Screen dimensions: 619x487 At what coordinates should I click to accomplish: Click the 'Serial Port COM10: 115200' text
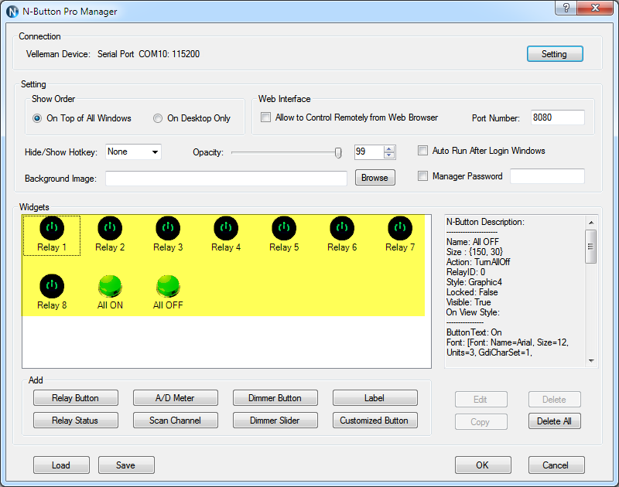pyautogui.click(x=149, y=54)
